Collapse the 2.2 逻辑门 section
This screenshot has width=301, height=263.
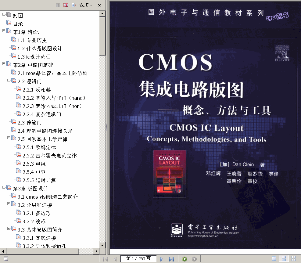9,80
